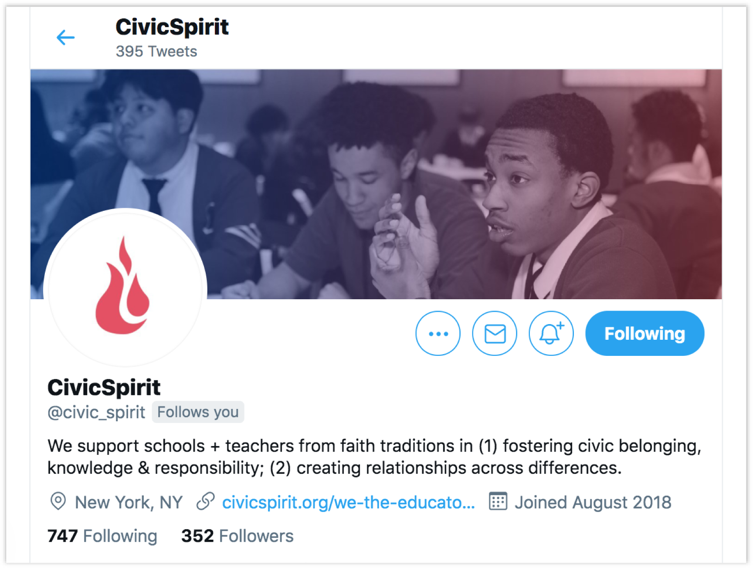The image size is (753, 568).
Task: Open the civicspirit.org website link
Action: pyautogui.click(x=348, y=502)
